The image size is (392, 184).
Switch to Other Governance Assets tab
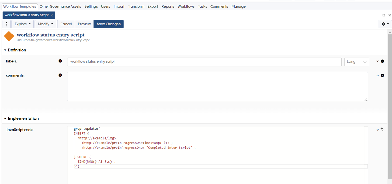[x=60, y=6]
